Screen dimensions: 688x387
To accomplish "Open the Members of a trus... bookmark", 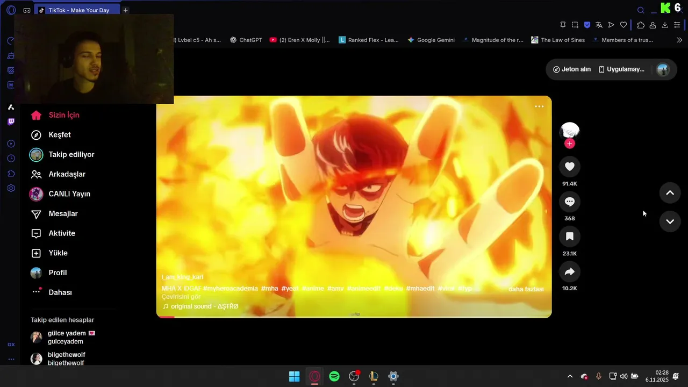I will pos(622,40).
